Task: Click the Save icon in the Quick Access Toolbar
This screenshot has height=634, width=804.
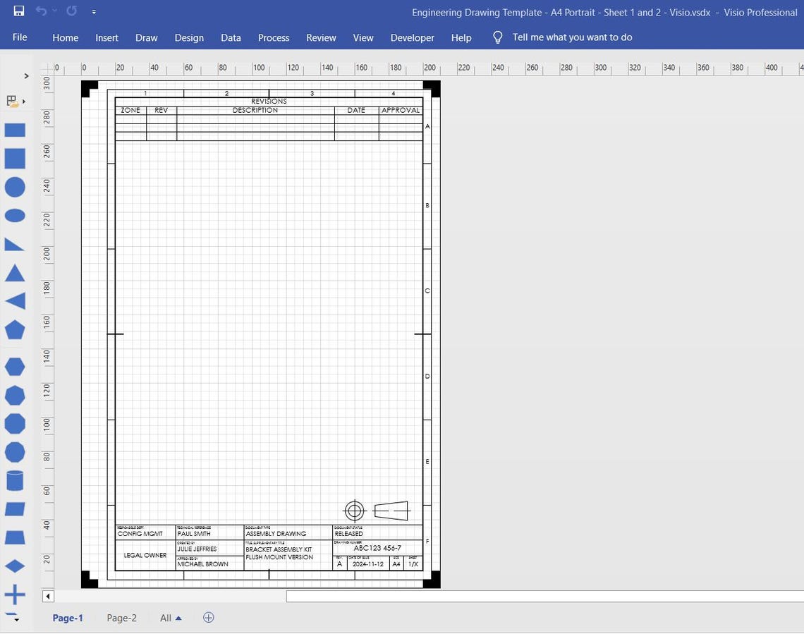Action: coord(18,11)
